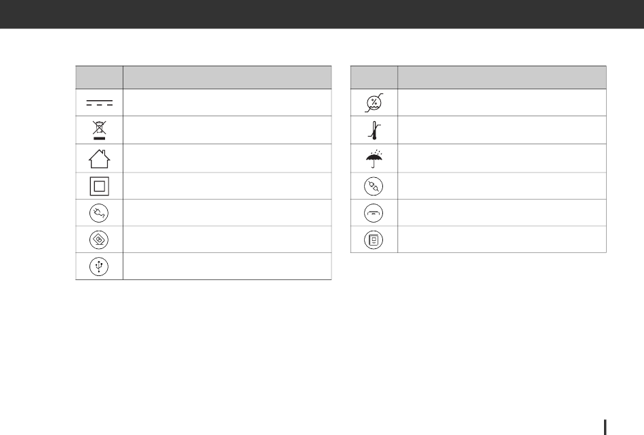Click the direct current dashed-line symbol

pyautogui.click(x=99, y=103)
